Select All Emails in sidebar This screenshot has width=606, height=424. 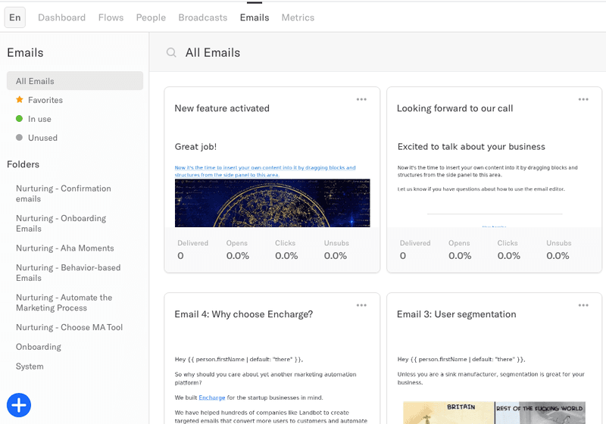(35, 81)
